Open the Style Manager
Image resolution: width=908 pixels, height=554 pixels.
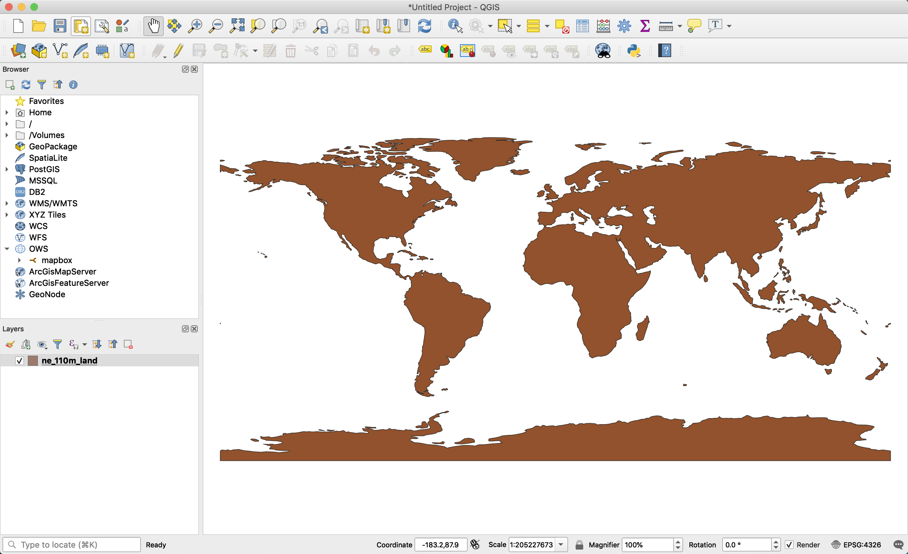coord(122,26)
